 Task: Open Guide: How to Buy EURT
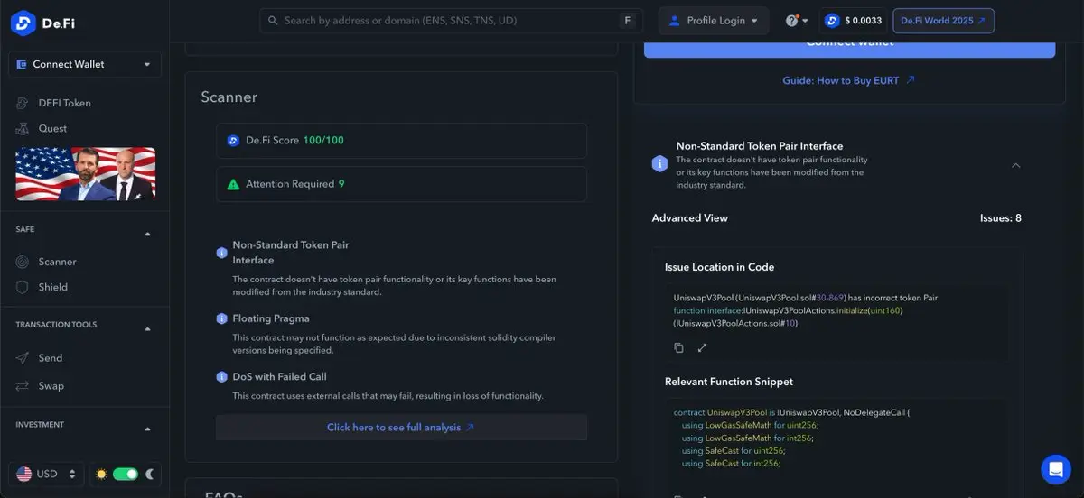848,80
